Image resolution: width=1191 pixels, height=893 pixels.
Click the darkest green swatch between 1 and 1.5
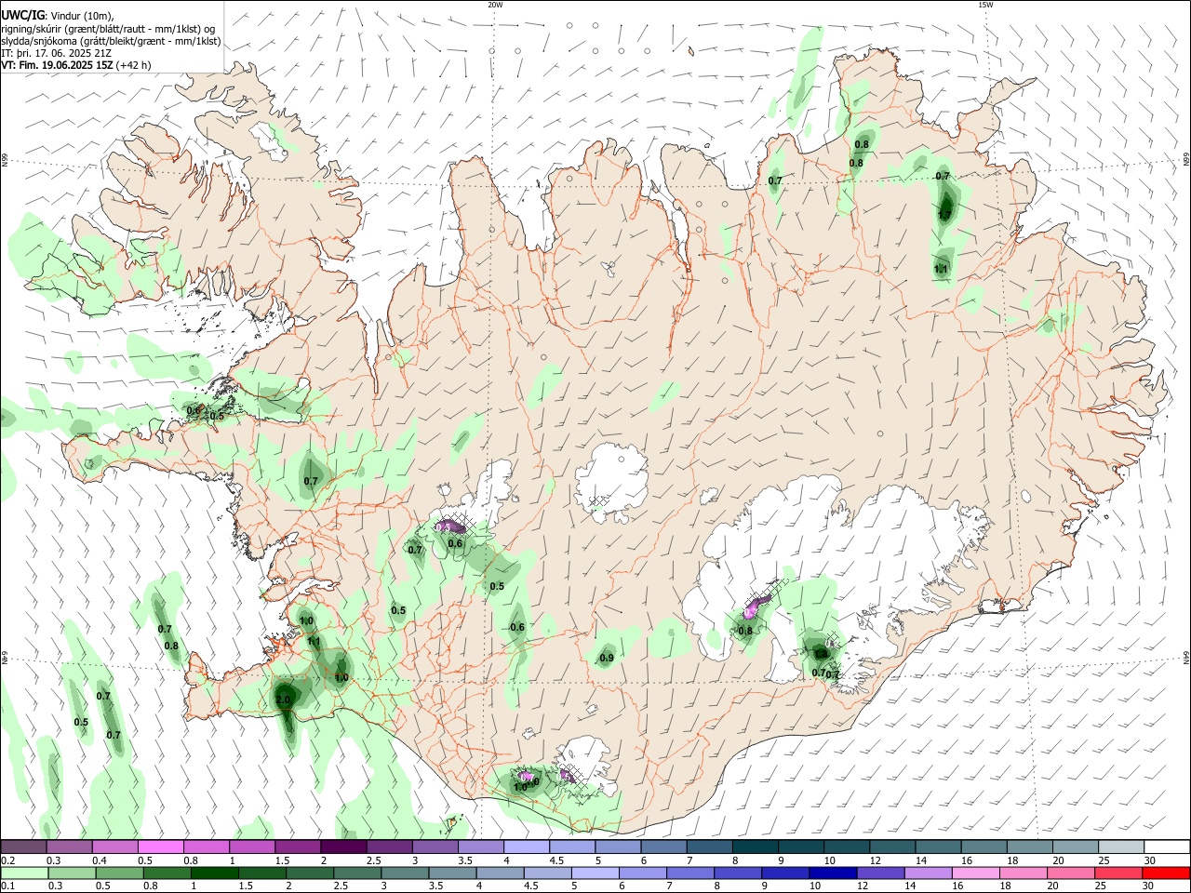214,873
